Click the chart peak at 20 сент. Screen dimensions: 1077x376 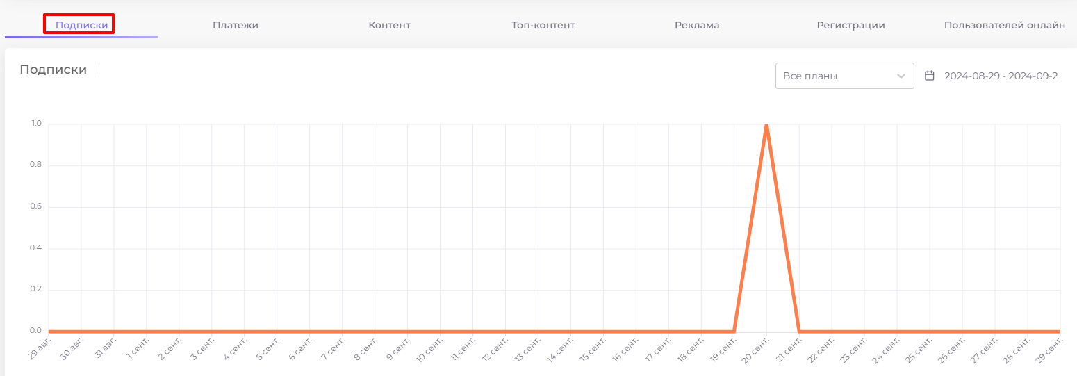point(766,125)
